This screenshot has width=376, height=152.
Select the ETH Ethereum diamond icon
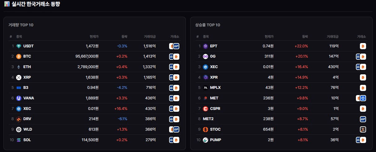(x=19, y=67)
